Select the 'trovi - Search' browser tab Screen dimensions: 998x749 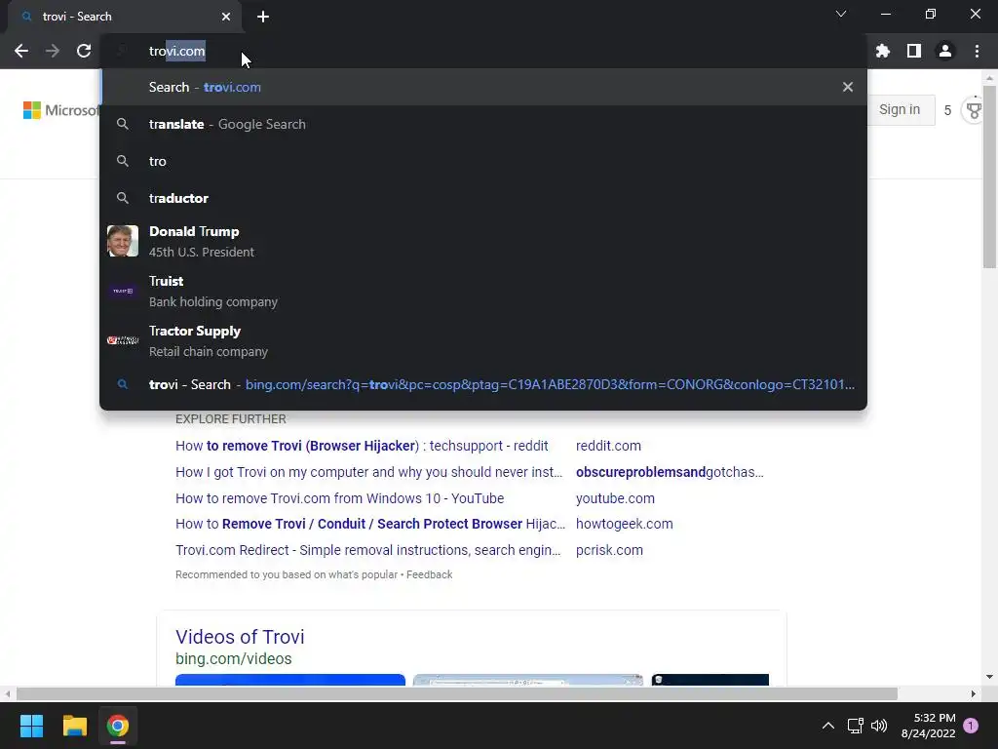coord(125,17)
